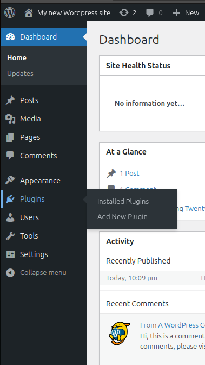Screen dimensions: 205x365
Task: Click the plus New icon
Action: click(x=176, y=13)
